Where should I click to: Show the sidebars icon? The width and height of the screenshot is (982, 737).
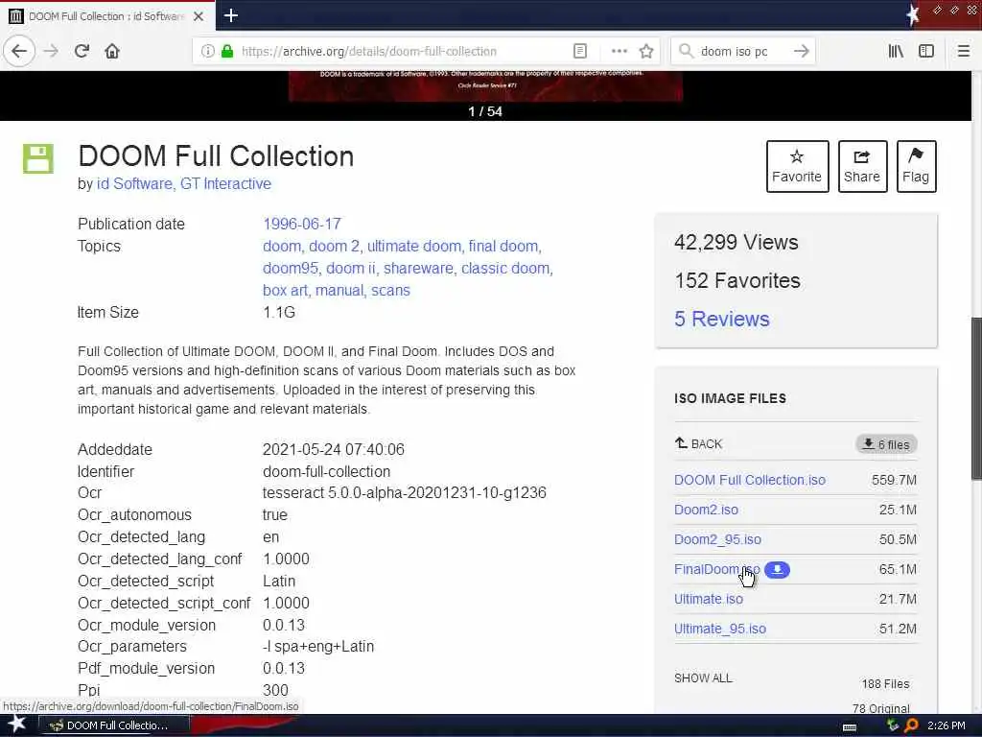(x=926, y=52)
